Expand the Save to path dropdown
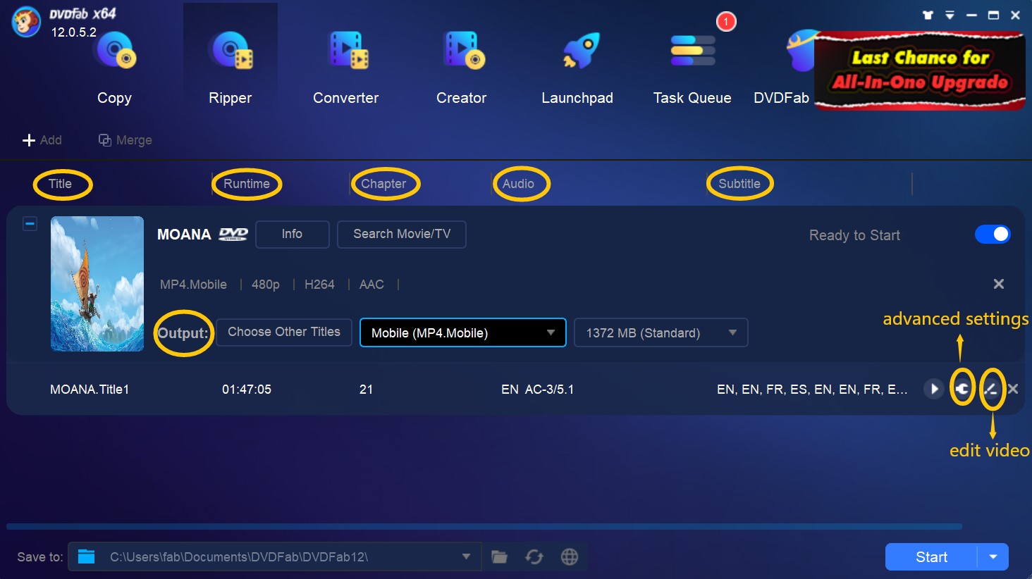Image resolution: width=1032 pixels, height=579 pixels. 466,556
